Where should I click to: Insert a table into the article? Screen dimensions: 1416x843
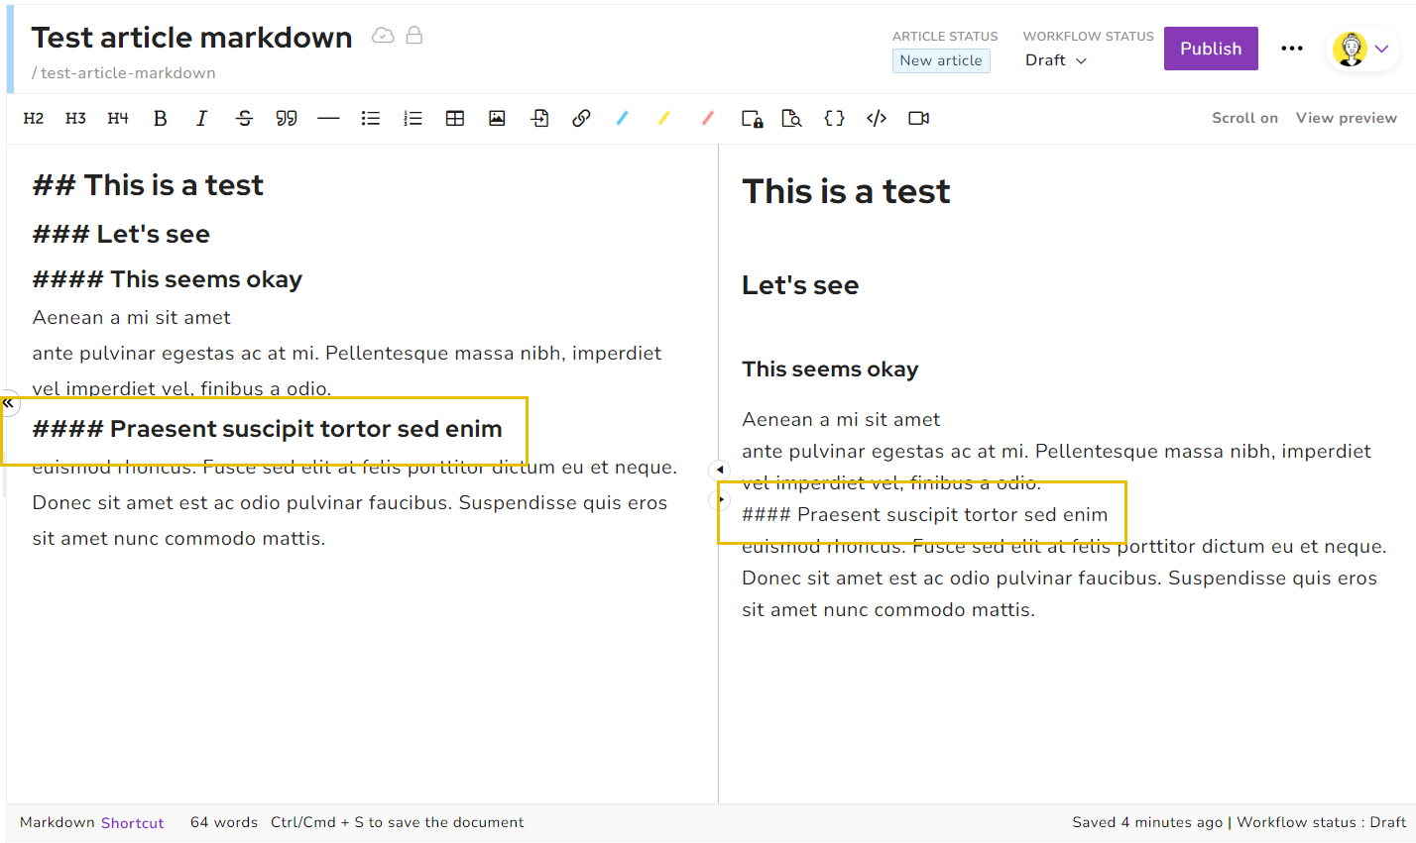[x=455, y=119]
